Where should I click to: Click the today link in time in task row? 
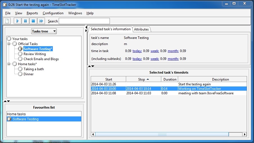137,51
